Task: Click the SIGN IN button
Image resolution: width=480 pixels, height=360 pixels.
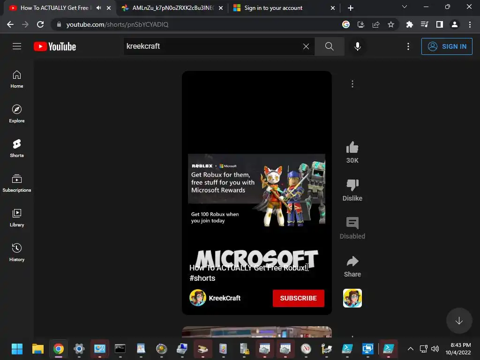Action: click(447, 46)
